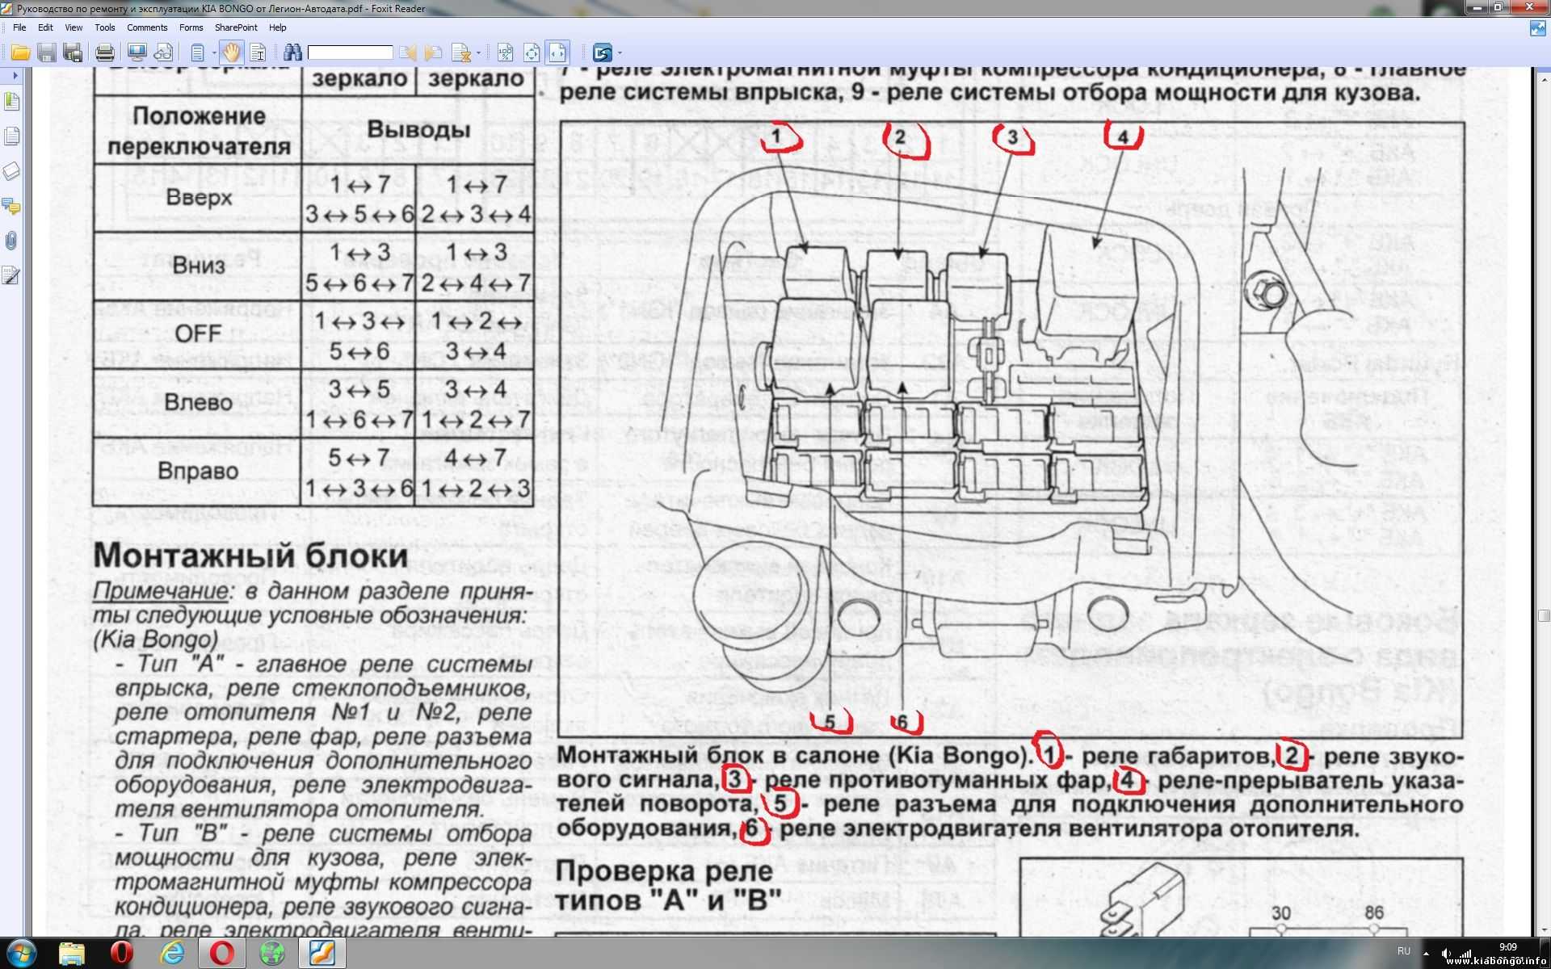Click Find Next arrow icon

434,53
